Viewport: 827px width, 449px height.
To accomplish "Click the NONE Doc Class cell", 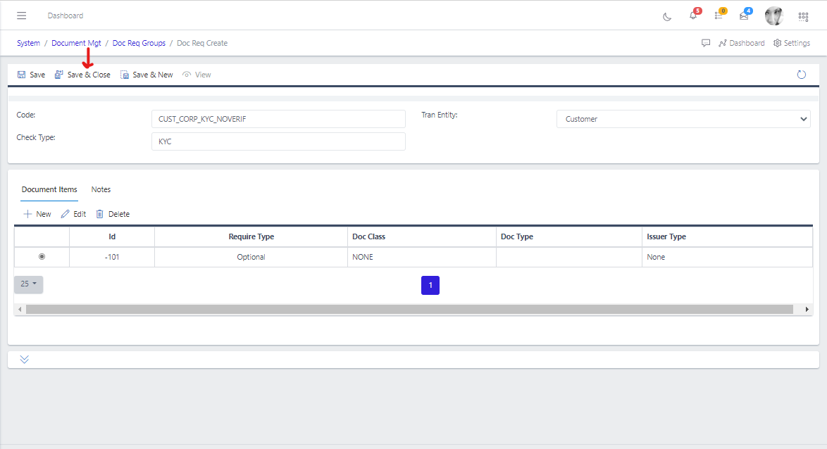I will (422, 257).
